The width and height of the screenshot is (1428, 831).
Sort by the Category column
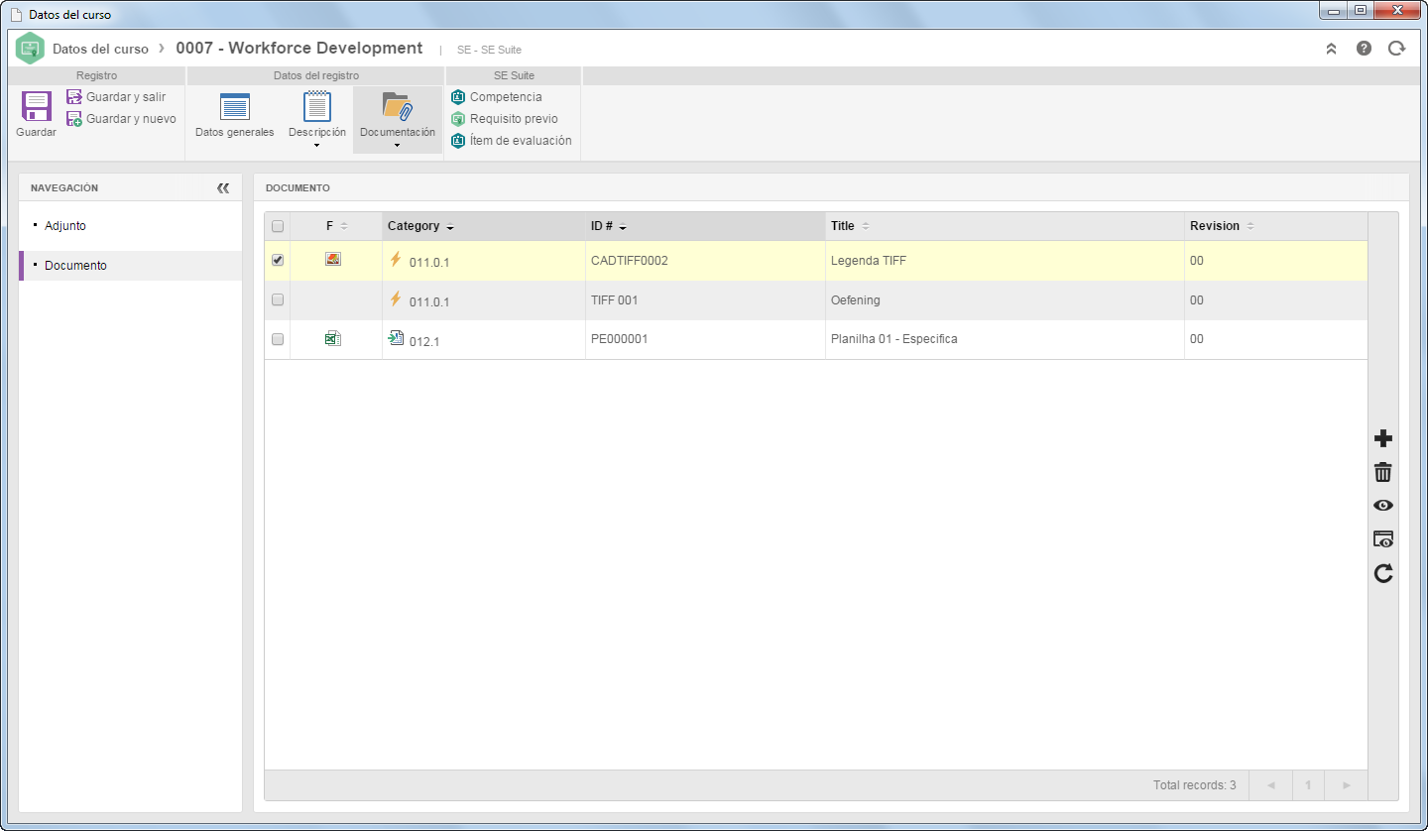(484, 226)
